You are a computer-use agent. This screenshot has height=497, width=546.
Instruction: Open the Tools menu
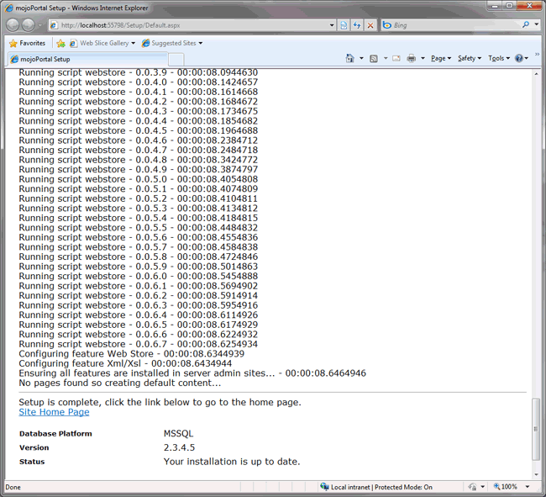click(x=497, y=59)
